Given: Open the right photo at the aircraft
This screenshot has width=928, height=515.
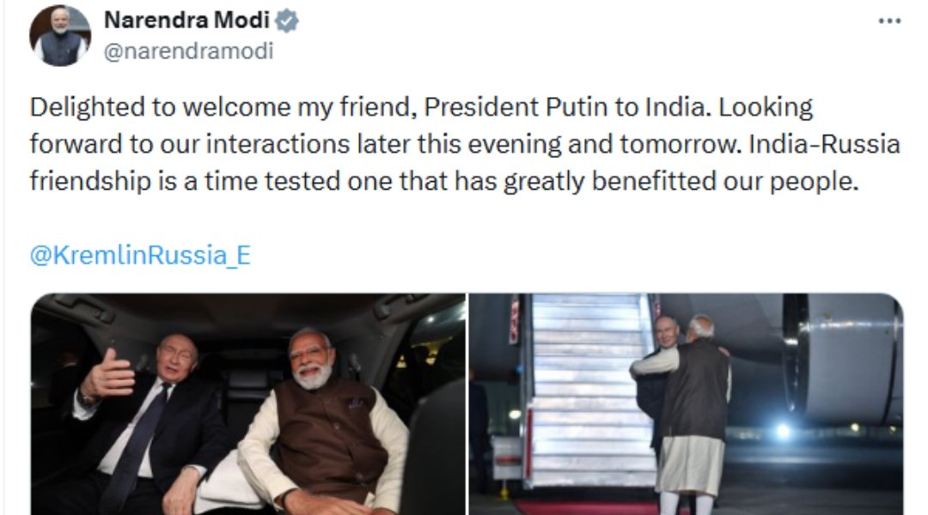Looking at the screenshot, I should (685, 403).
